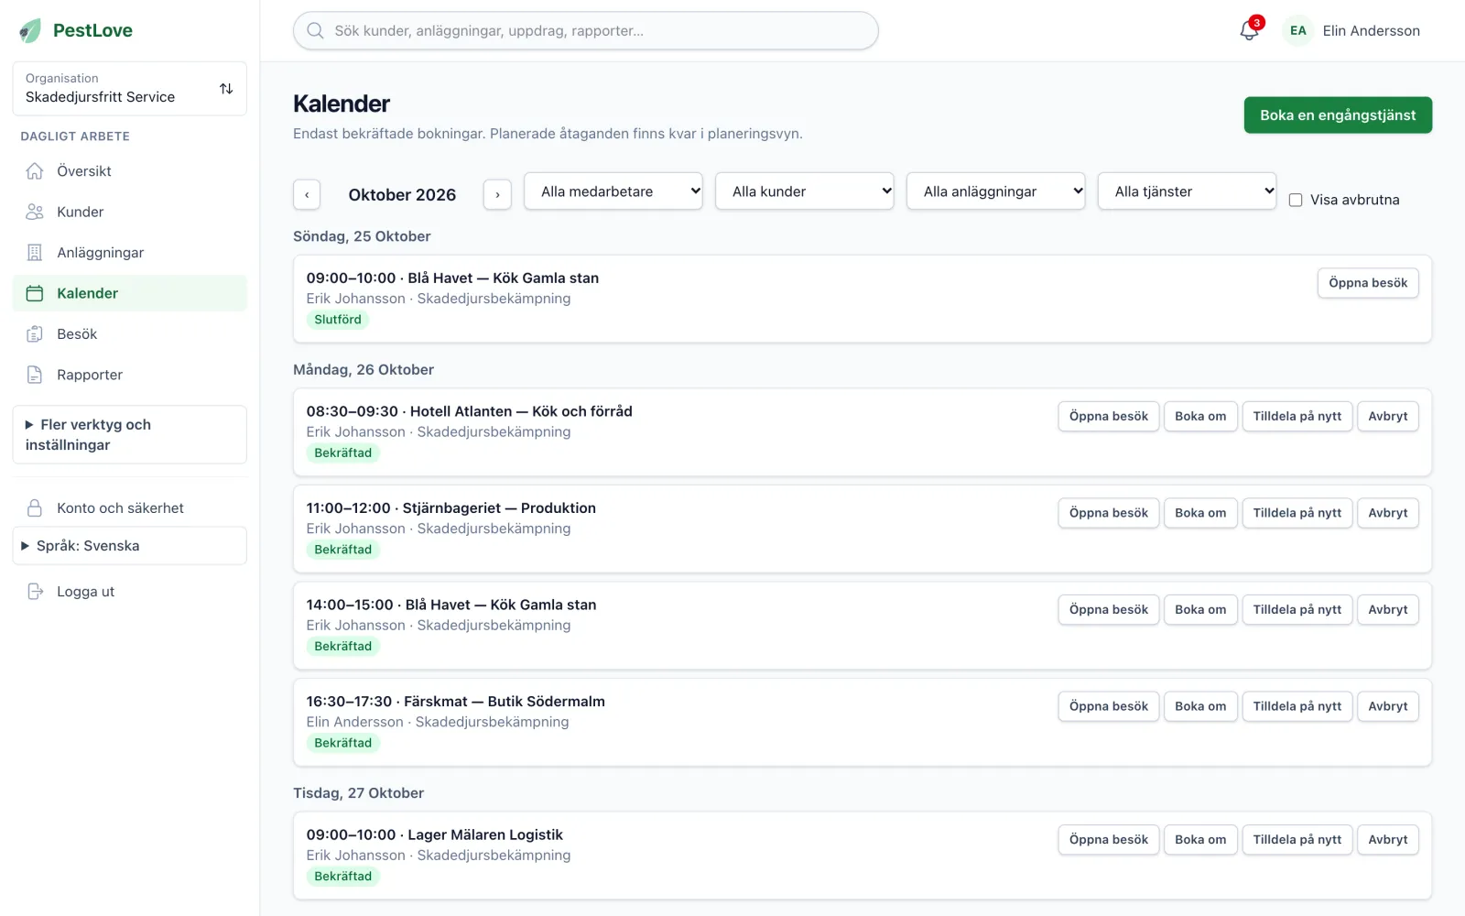
Task: Click the Elin Andersson user name
Action: (x=1372, y=30)
